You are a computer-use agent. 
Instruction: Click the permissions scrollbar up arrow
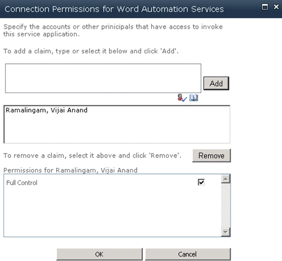[226, 179]
